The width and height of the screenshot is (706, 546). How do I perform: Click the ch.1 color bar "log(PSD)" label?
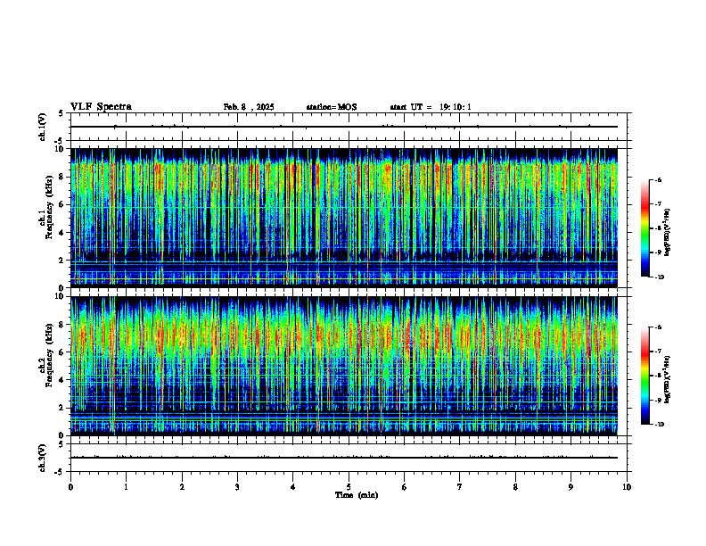tap(668, 233)
